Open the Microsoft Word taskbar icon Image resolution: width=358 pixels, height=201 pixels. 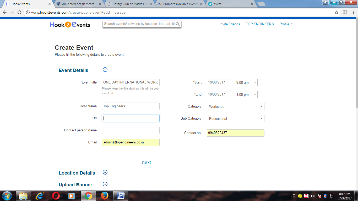[121, 196]
